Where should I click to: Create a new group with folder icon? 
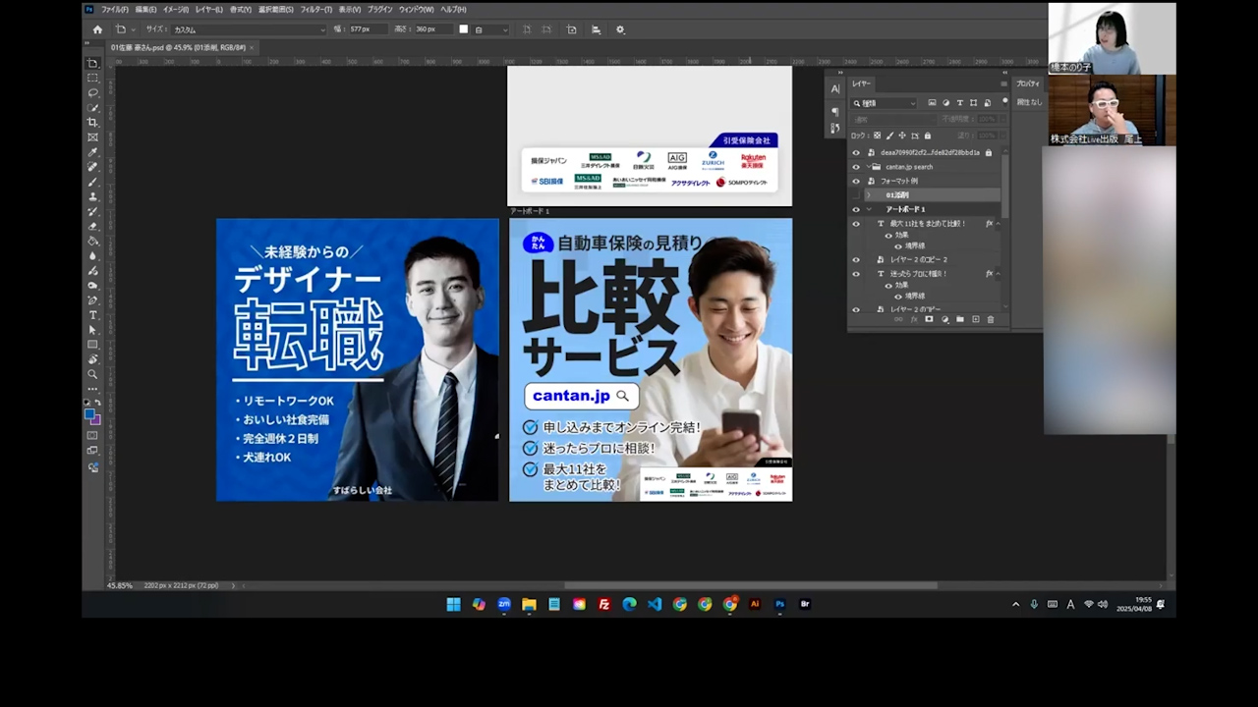click(960, 319)
